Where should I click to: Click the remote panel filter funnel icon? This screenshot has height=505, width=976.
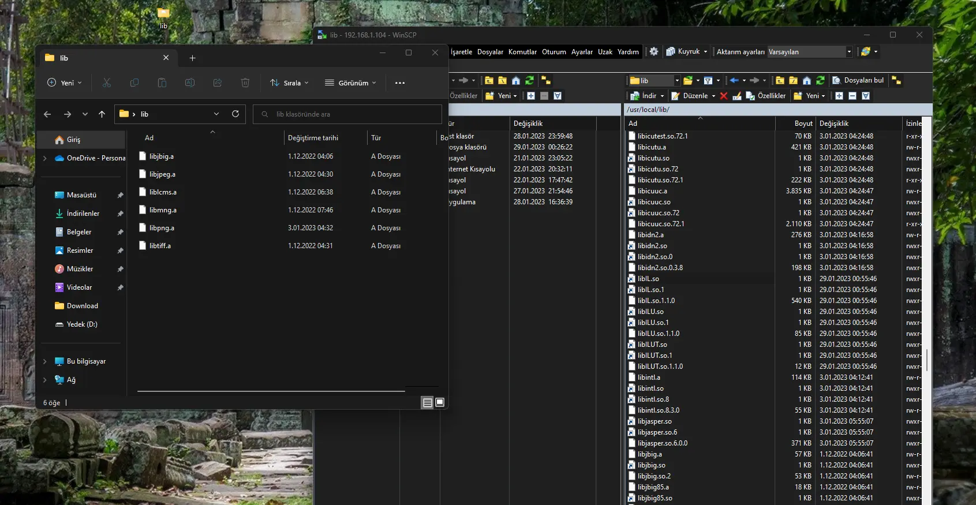(708, 80)
